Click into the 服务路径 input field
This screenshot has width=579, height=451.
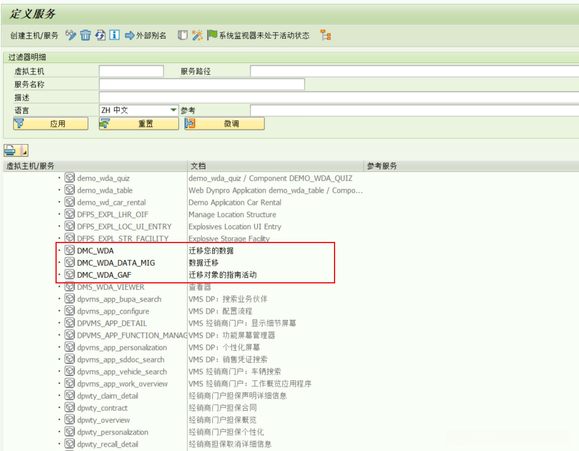pyautogui.click(x=415, y=71)
